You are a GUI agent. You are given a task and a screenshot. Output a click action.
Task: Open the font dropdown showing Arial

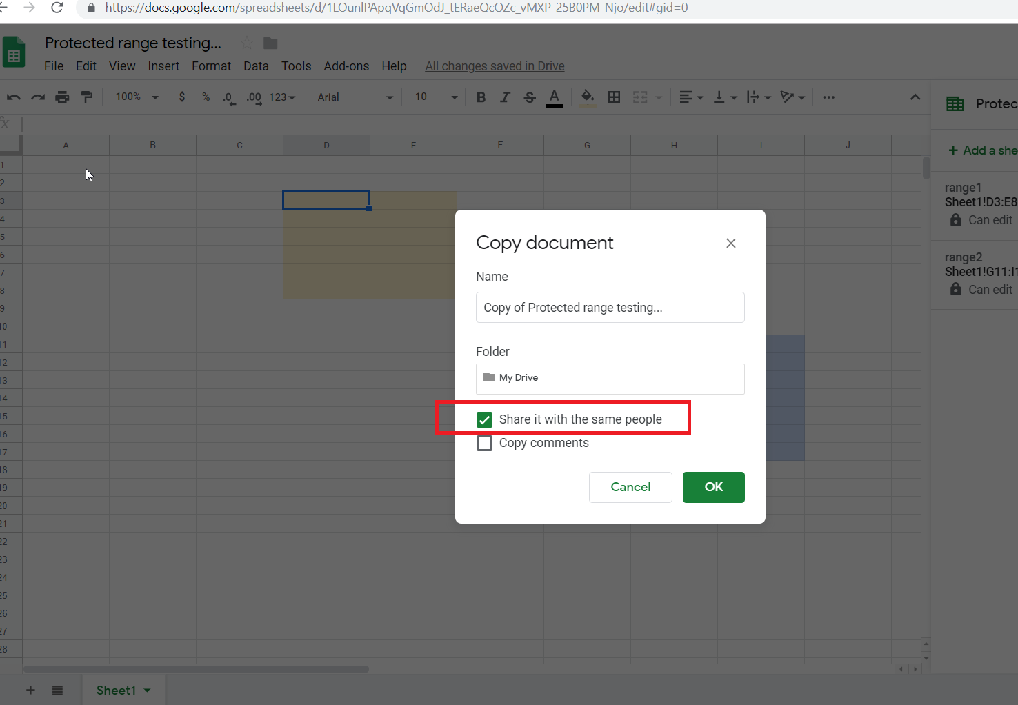[352, 97]
